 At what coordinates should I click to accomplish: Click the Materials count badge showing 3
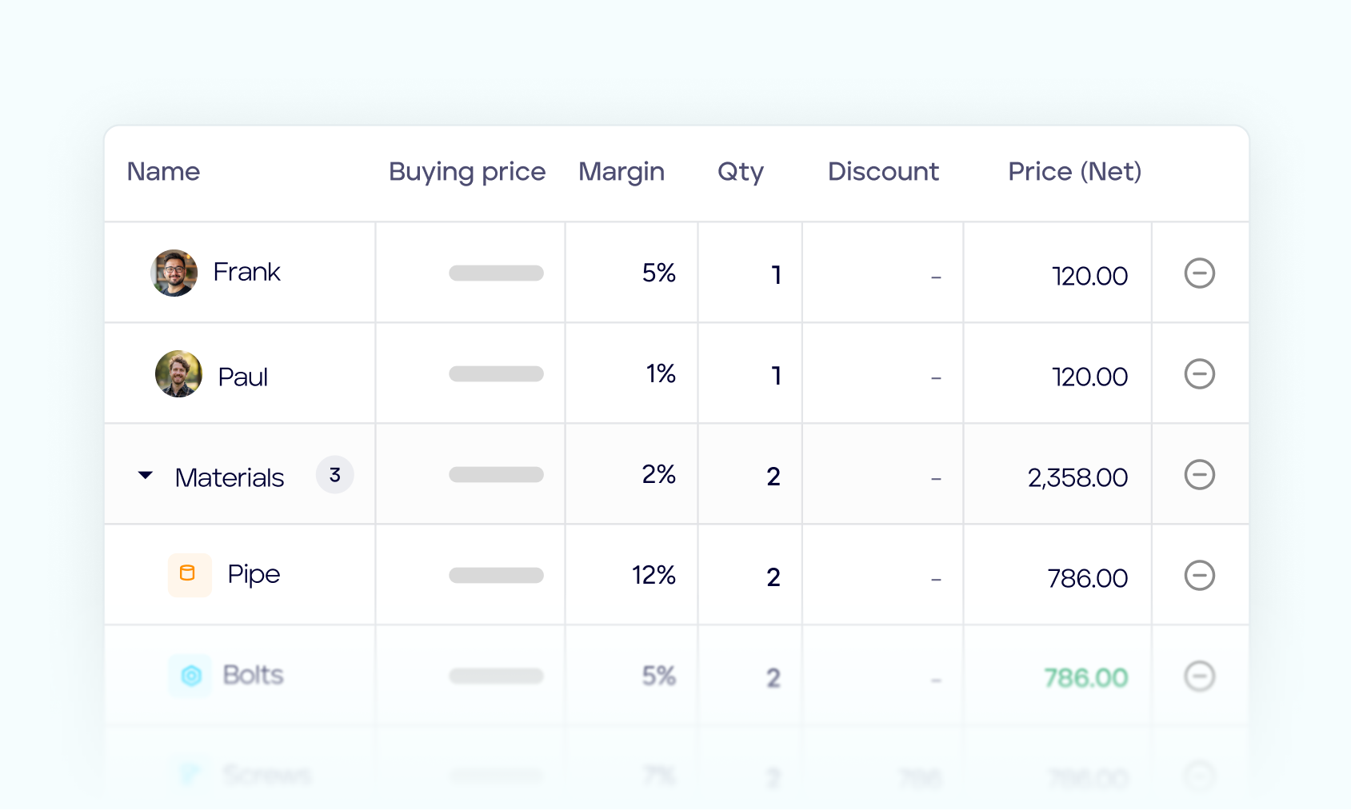point(334,475)
